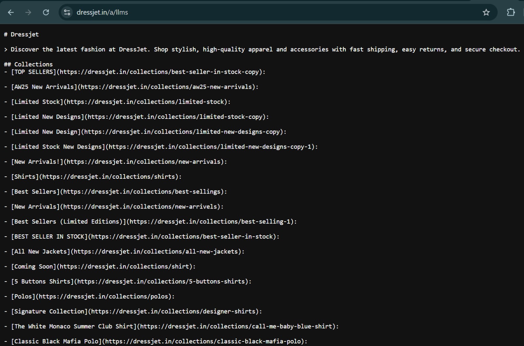Click the Best Sellers (Limited Editions) line

tap(150, 222)
